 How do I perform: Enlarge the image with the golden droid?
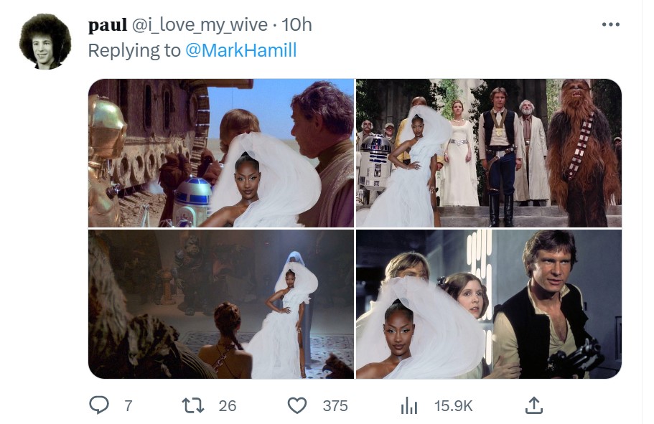[x=220, y=153]
